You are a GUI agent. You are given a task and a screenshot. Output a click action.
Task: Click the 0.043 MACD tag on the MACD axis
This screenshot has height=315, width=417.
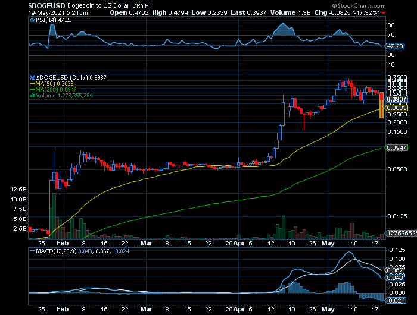click(395, 278)
